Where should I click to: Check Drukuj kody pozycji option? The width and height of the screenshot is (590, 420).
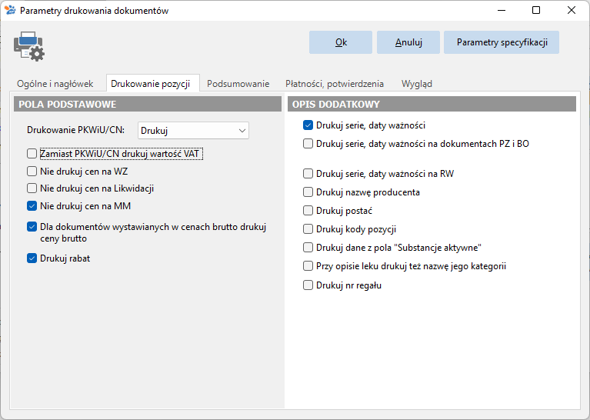click(x=308, y=228)
